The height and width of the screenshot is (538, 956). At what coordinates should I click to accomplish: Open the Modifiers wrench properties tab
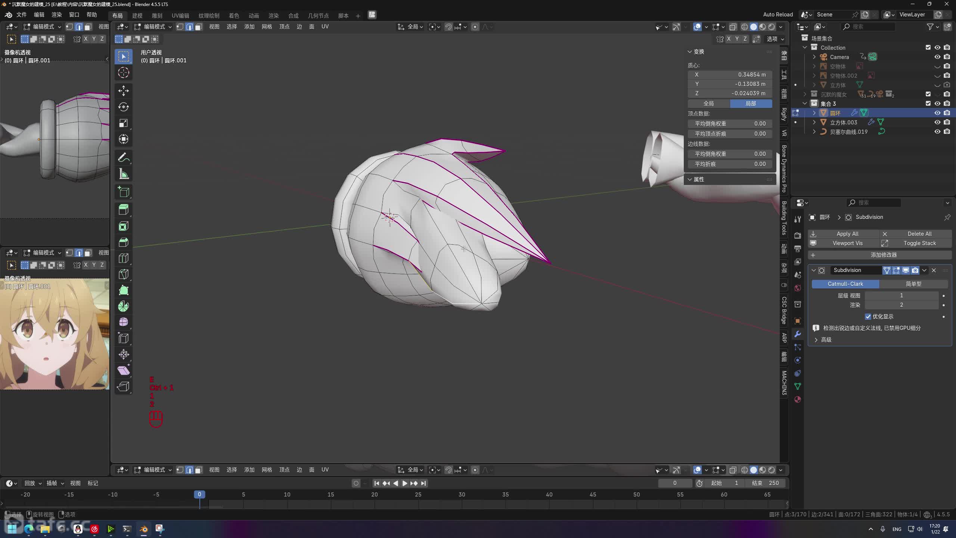point(798,334)
